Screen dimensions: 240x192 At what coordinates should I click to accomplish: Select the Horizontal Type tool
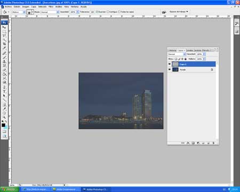(x=4, y=92)
